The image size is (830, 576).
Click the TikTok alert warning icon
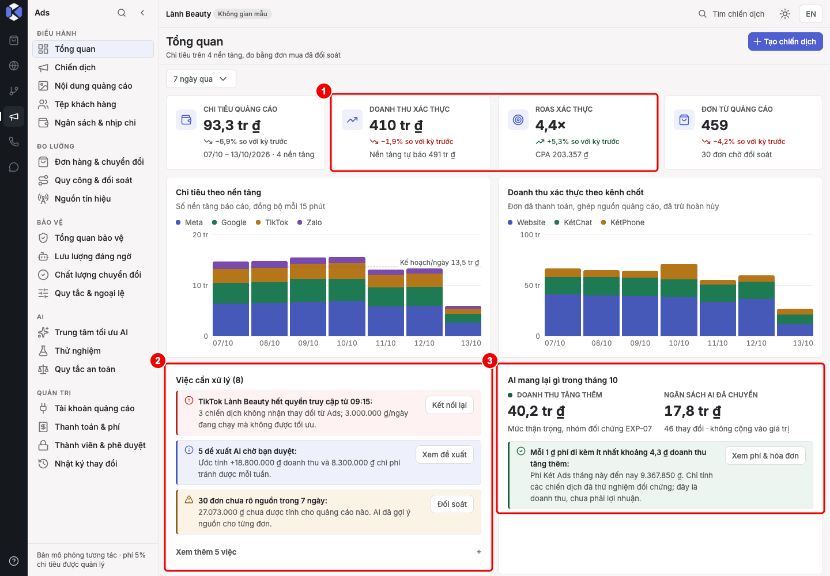click(189, 400)
